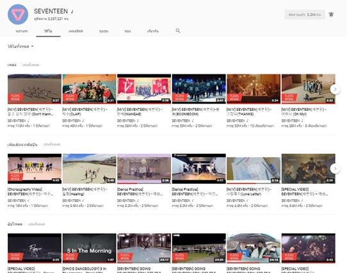Screen dimensions: 347x273
Task: Switch to the Playlists tab
Action: pyautogui.click(x=76, y=31)
